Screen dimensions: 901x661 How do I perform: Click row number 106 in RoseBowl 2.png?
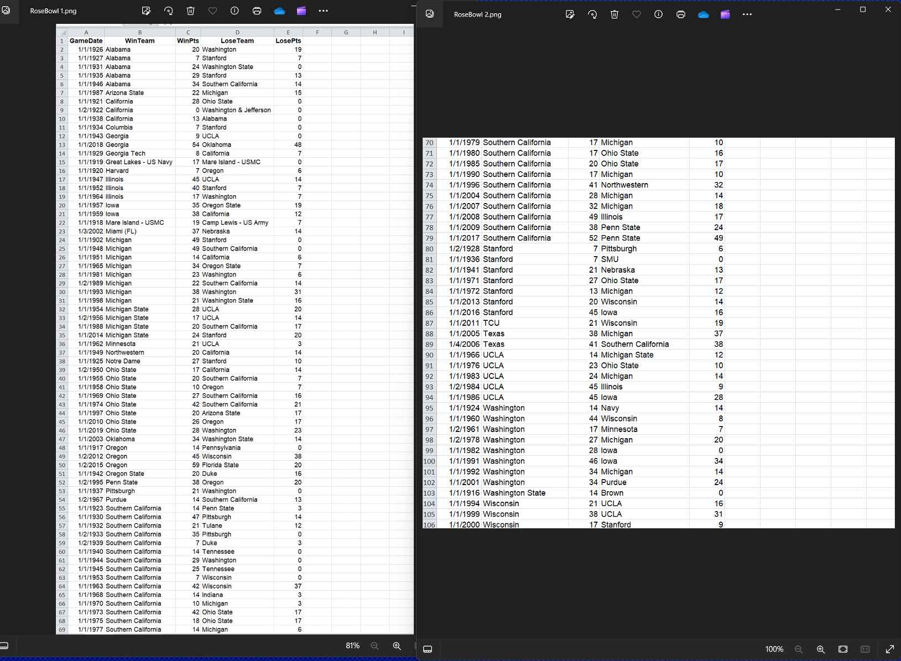(429, 525)
